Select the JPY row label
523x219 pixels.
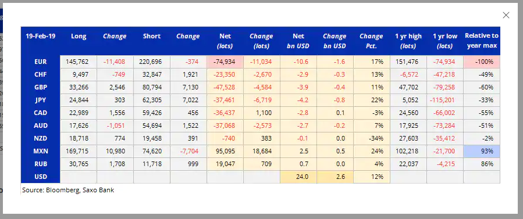pyautogui.click(x=40, y=100)
